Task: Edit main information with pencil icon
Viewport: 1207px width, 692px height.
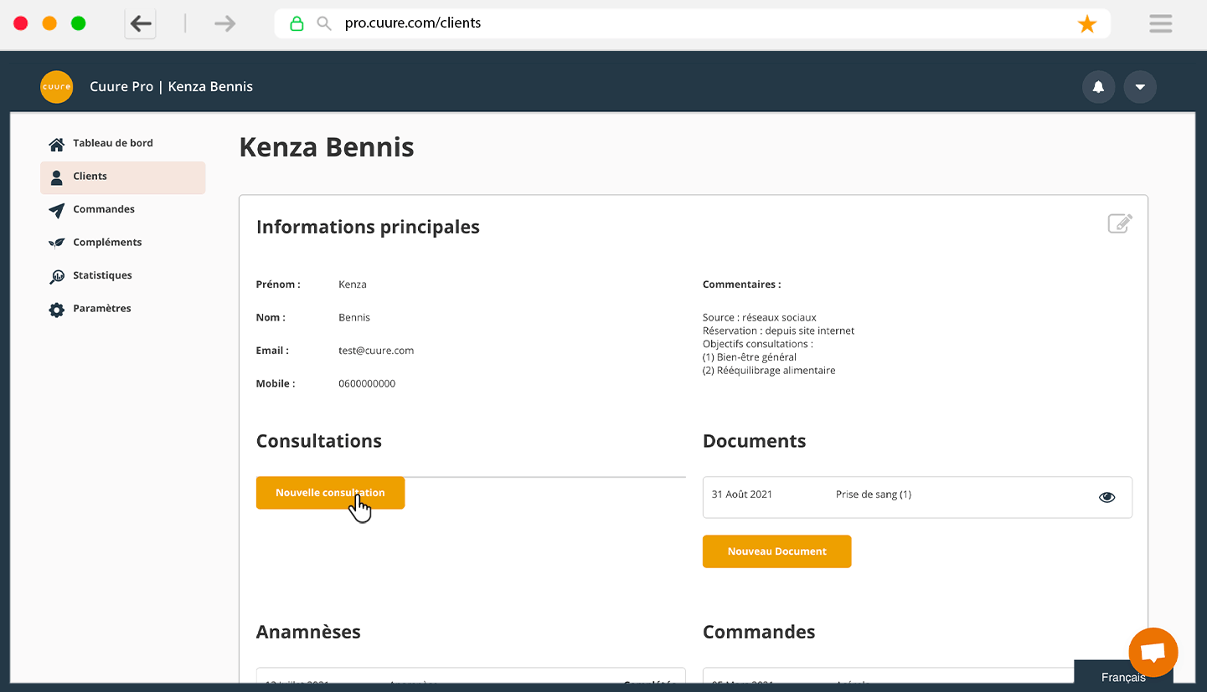Action: (x=1120, y=223)
